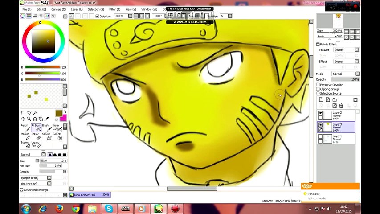The image size is (380, 214).
Task: Open the Layer menu
Action: (x=77, y=9)
